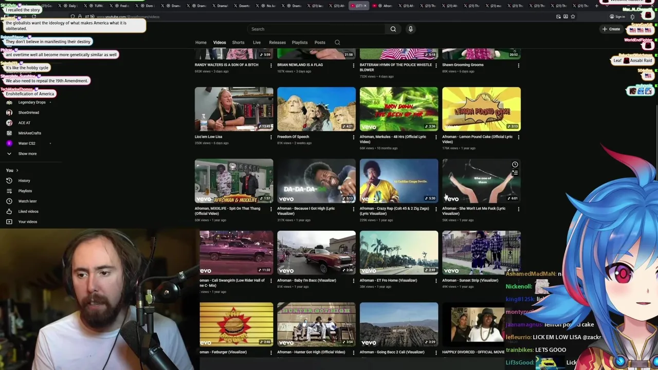
Task: Play Going Bacc 2 Cali thumbnail
Action: pos(399,325)
